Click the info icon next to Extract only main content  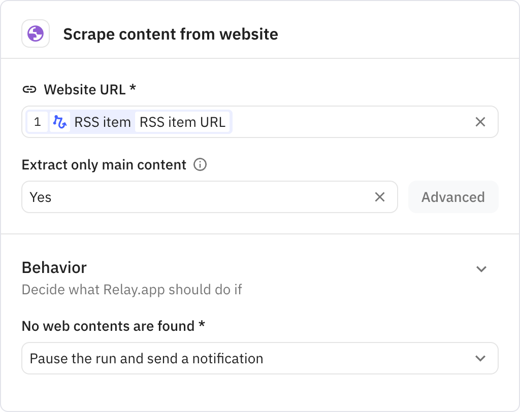click(x=200, y=164)
